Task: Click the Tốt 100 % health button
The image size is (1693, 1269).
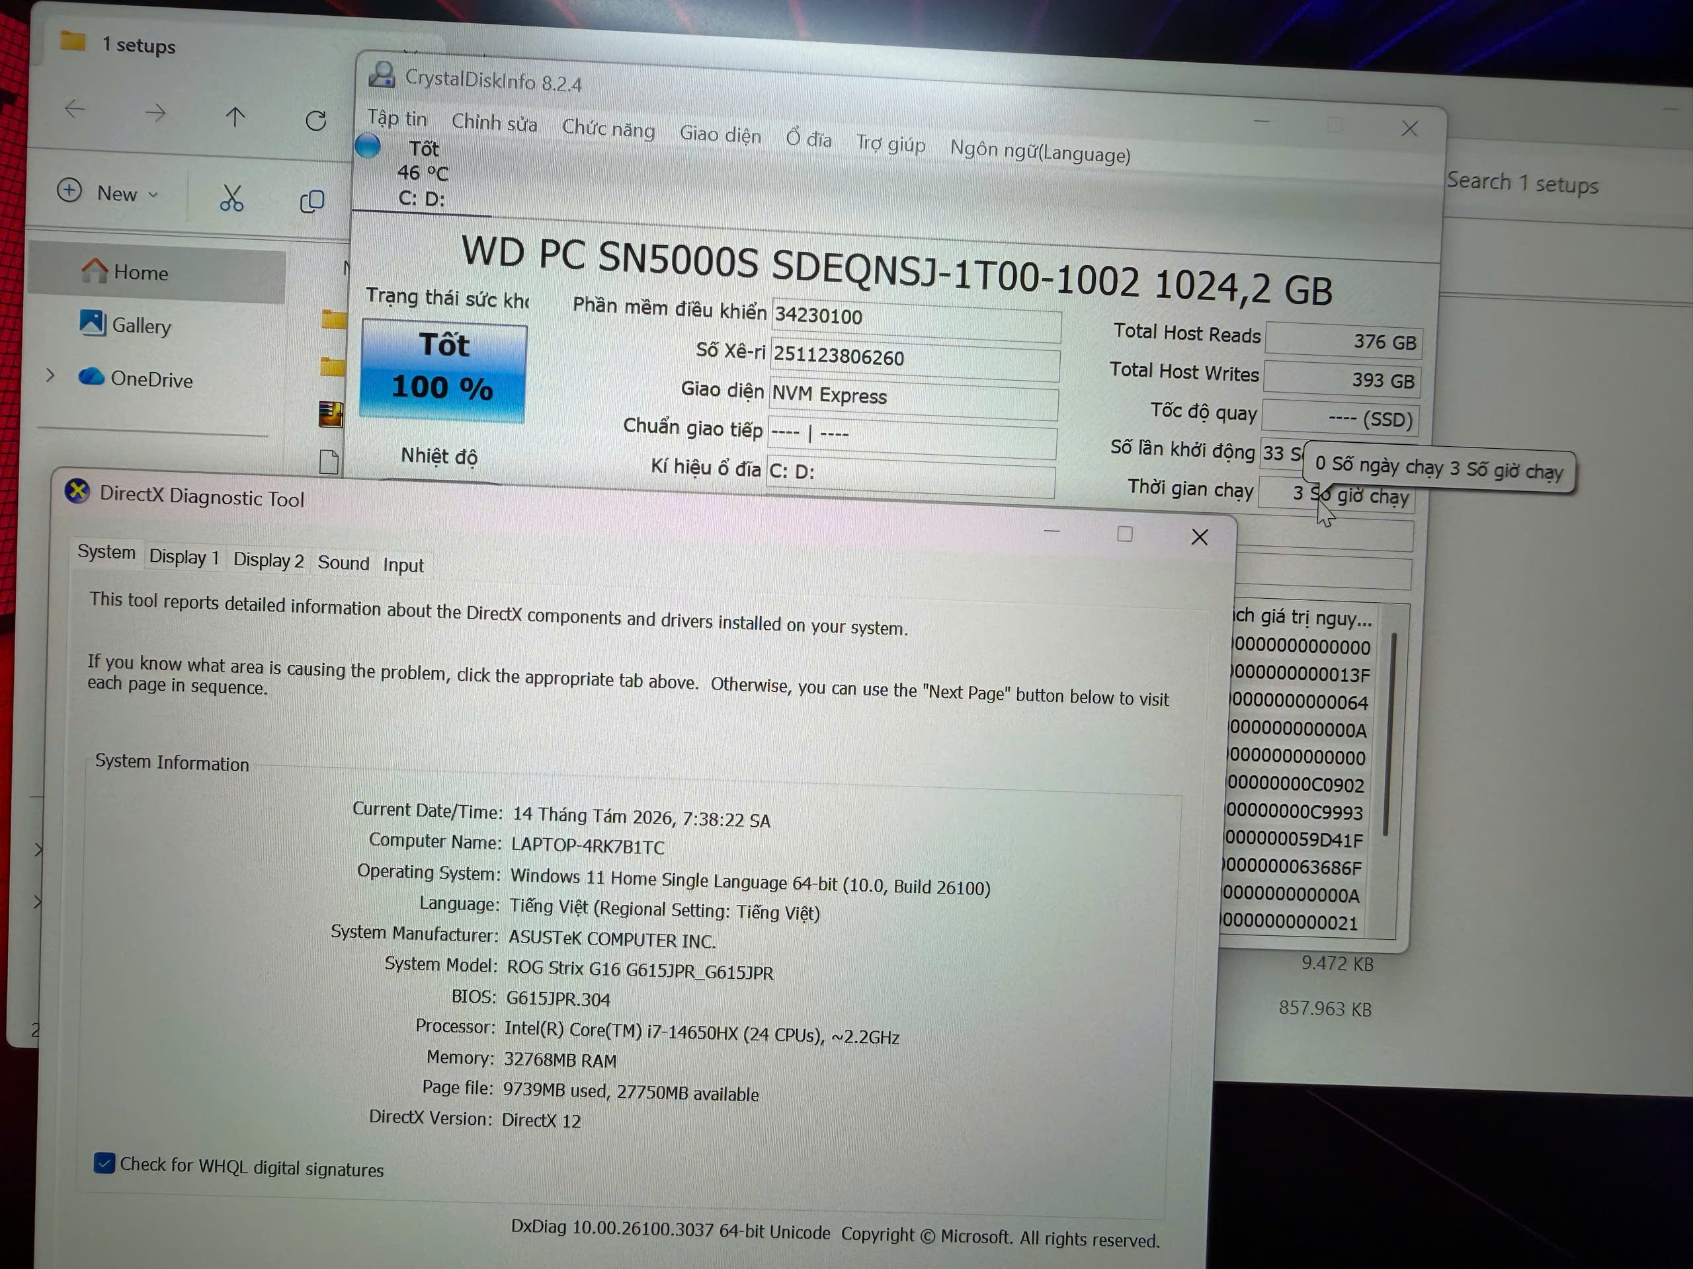Action: coord(443,370)
